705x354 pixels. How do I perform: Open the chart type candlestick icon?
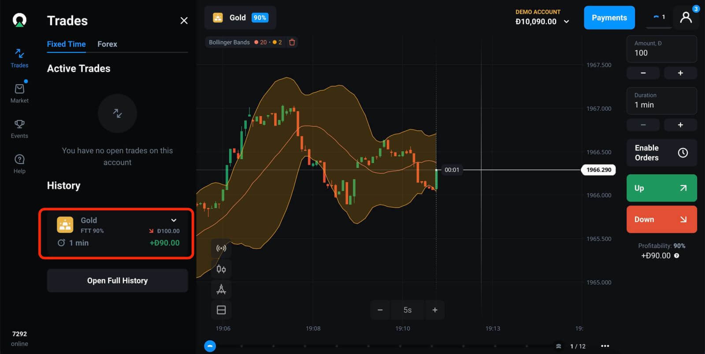221,269
